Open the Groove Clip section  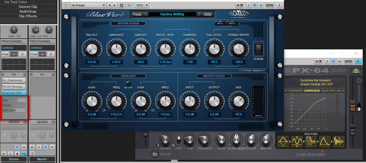pyautogui.click(x=28, y=7)
